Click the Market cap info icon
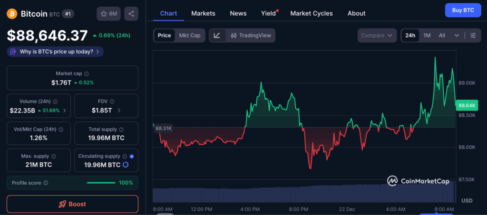 [86, 74]
